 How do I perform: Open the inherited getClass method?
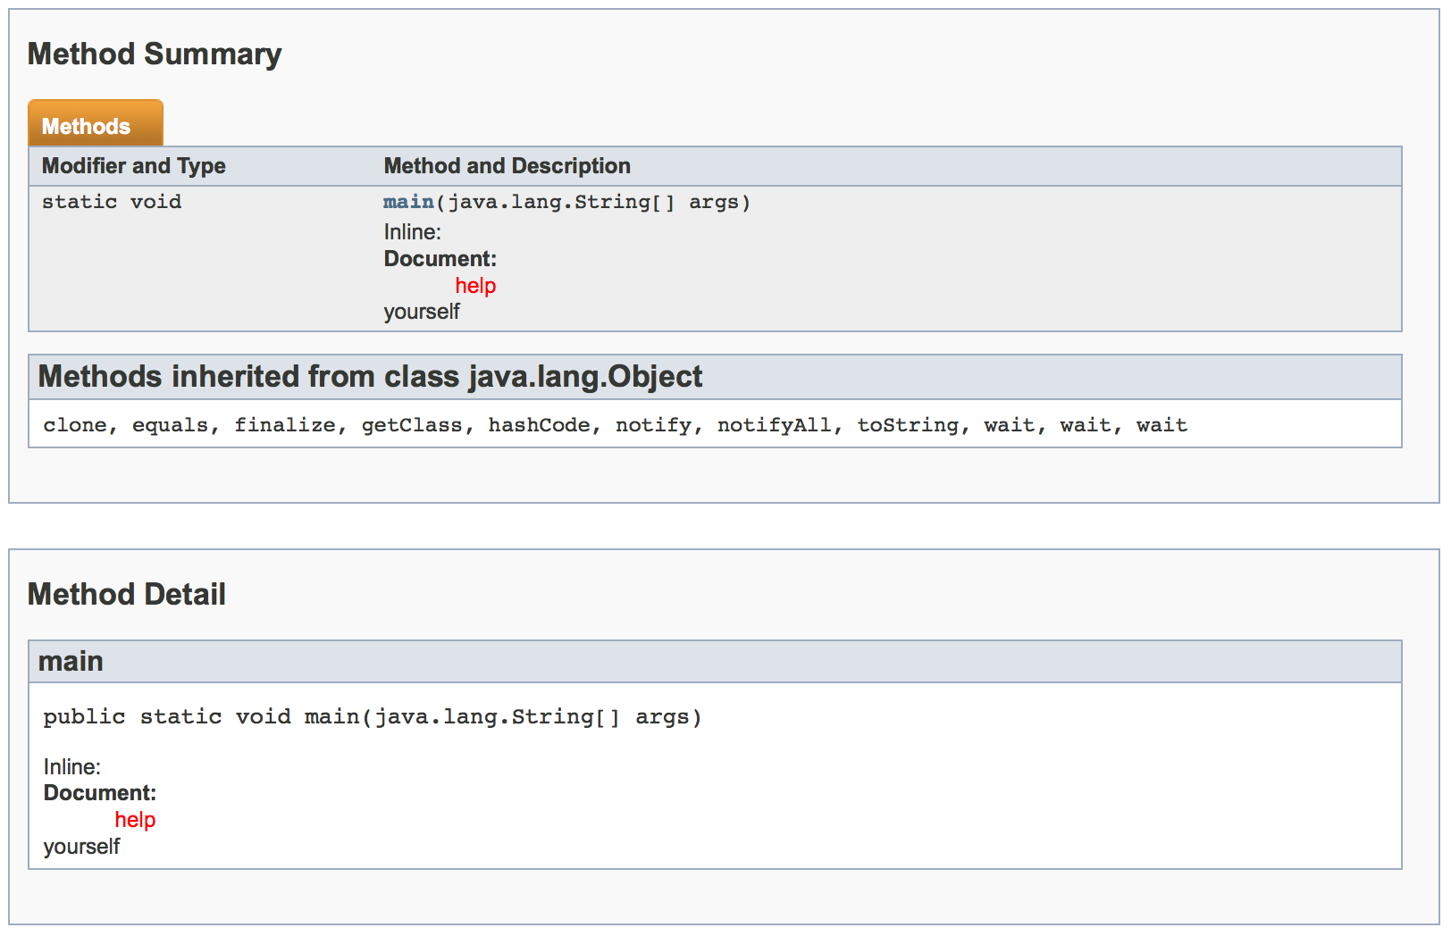pyautogui.click(x=411, y=425)
